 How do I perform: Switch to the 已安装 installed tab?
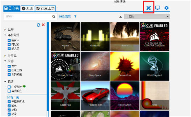pos(11,8)
